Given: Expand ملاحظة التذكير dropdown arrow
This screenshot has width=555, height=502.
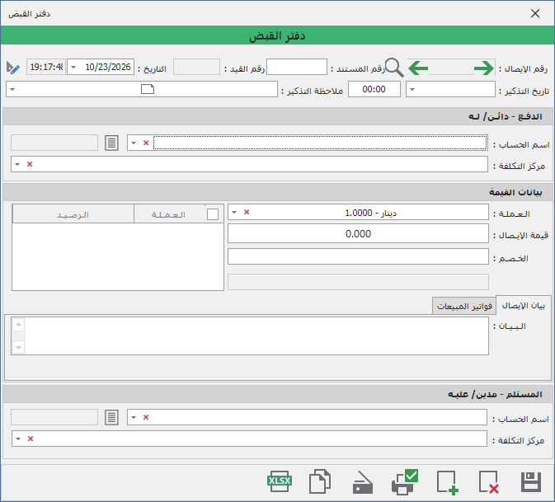Looking at the screenshot, I should point(12,90).
